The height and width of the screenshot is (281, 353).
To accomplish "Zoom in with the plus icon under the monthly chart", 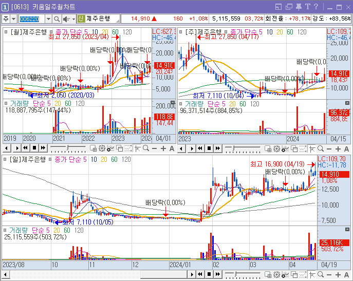I will [163, 148].
